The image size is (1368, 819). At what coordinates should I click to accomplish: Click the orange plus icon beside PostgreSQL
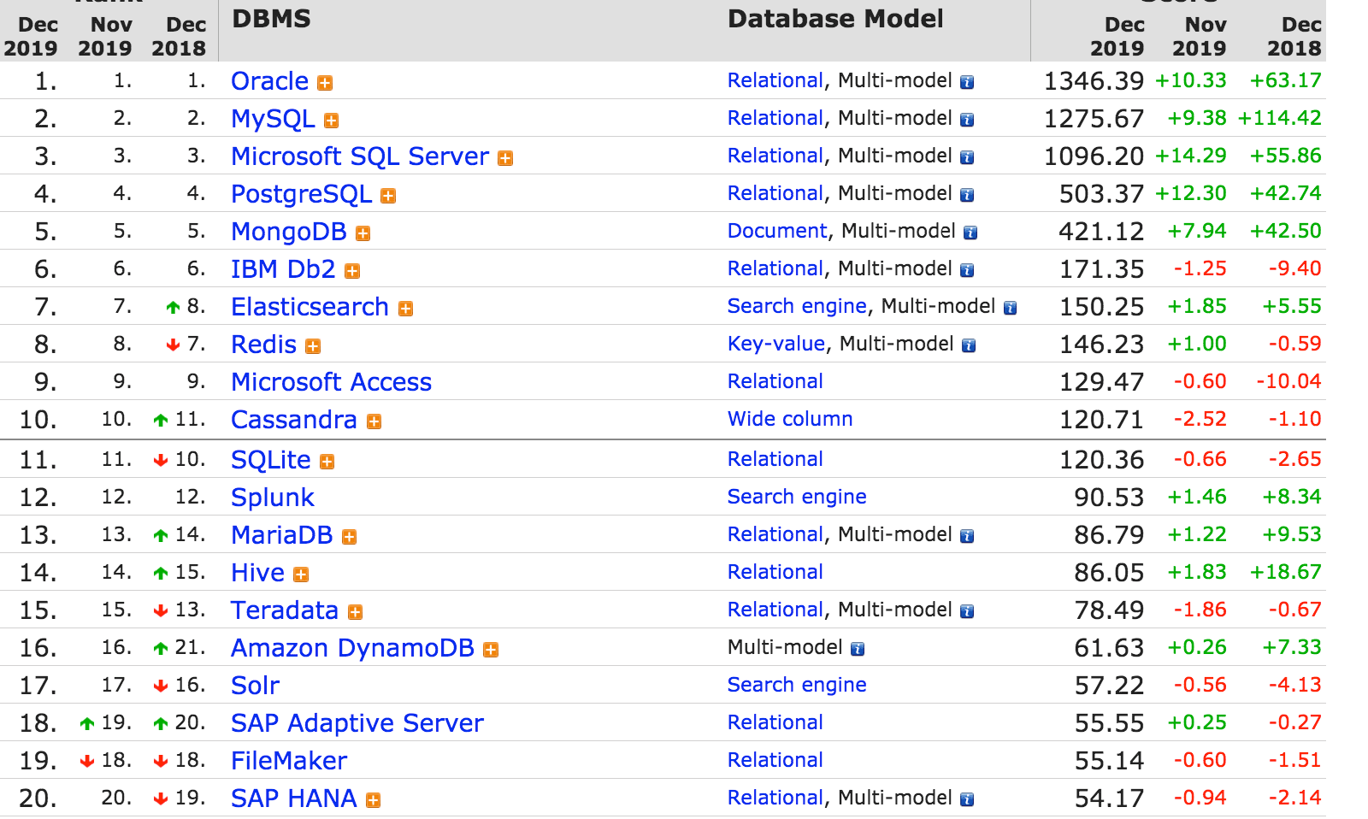coord(388,196)
